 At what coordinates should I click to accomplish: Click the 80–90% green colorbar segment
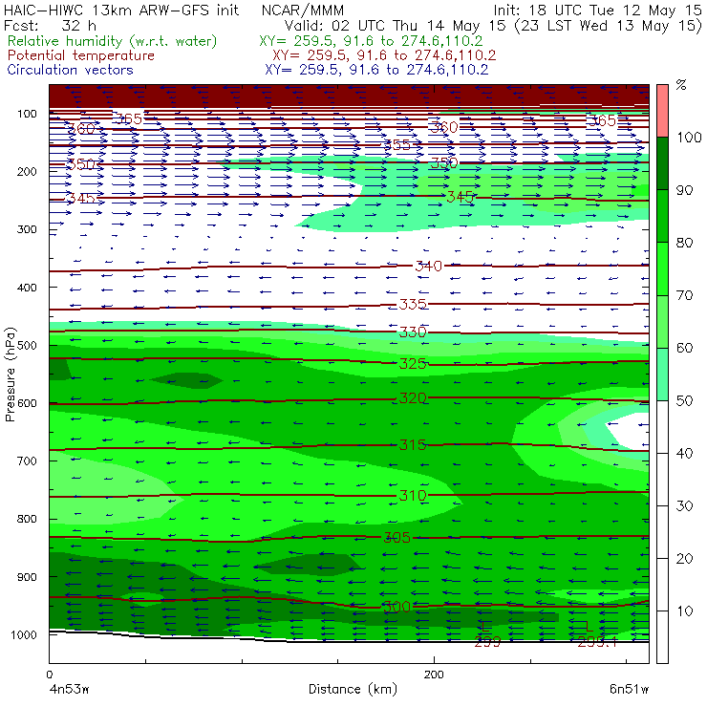tap(662, 216)
